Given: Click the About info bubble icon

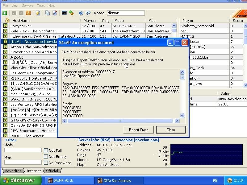Looking at the screenshot, I should (x=88, y=13).
